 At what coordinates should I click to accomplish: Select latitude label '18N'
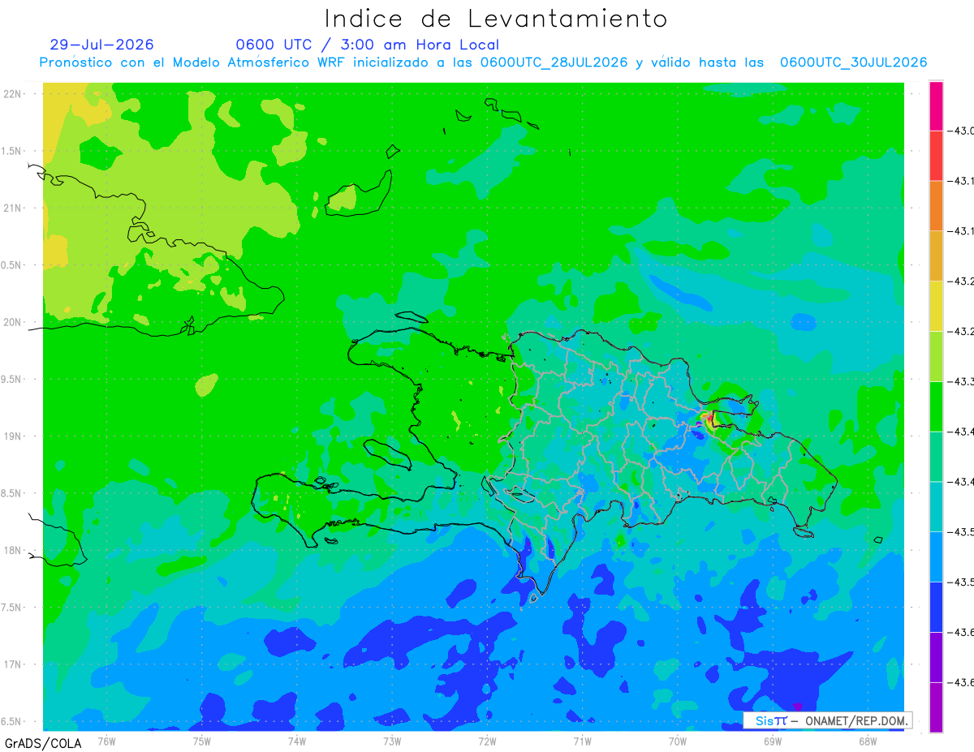click(x=14, y=551)
